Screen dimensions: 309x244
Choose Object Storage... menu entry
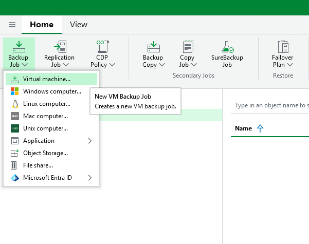coord(51,153)
